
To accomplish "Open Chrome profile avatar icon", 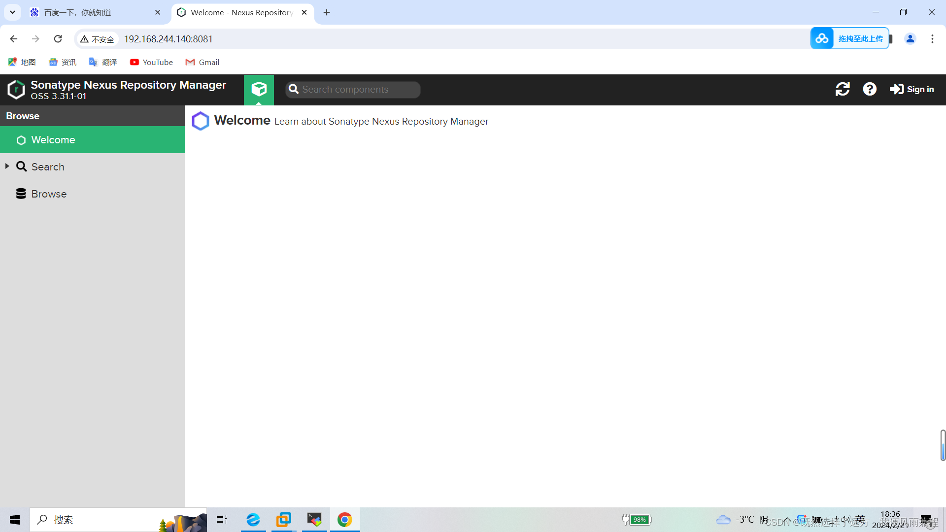I will (x=910, y=39).
